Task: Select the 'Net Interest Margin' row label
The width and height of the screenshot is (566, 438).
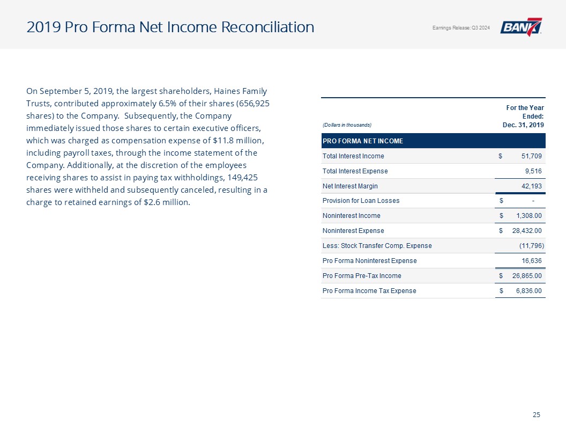Action: point(349,186)
